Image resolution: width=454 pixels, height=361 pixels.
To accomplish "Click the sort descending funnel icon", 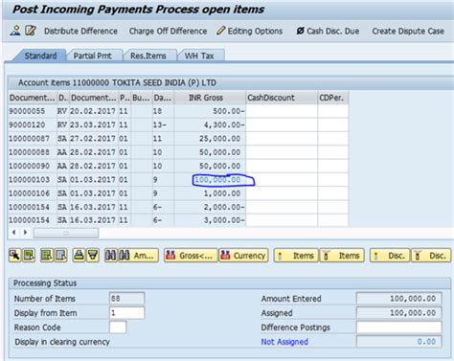I will click(93, 256).
